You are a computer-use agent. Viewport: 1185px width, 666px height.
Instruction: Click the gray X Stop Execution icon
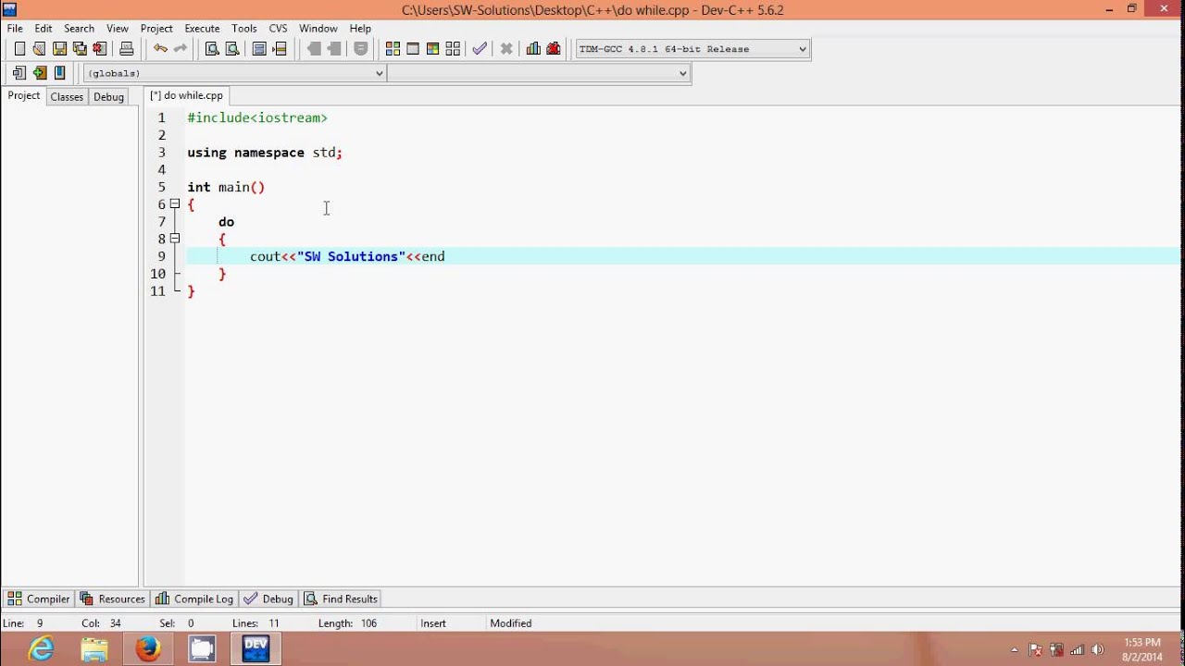click(506, 49)
